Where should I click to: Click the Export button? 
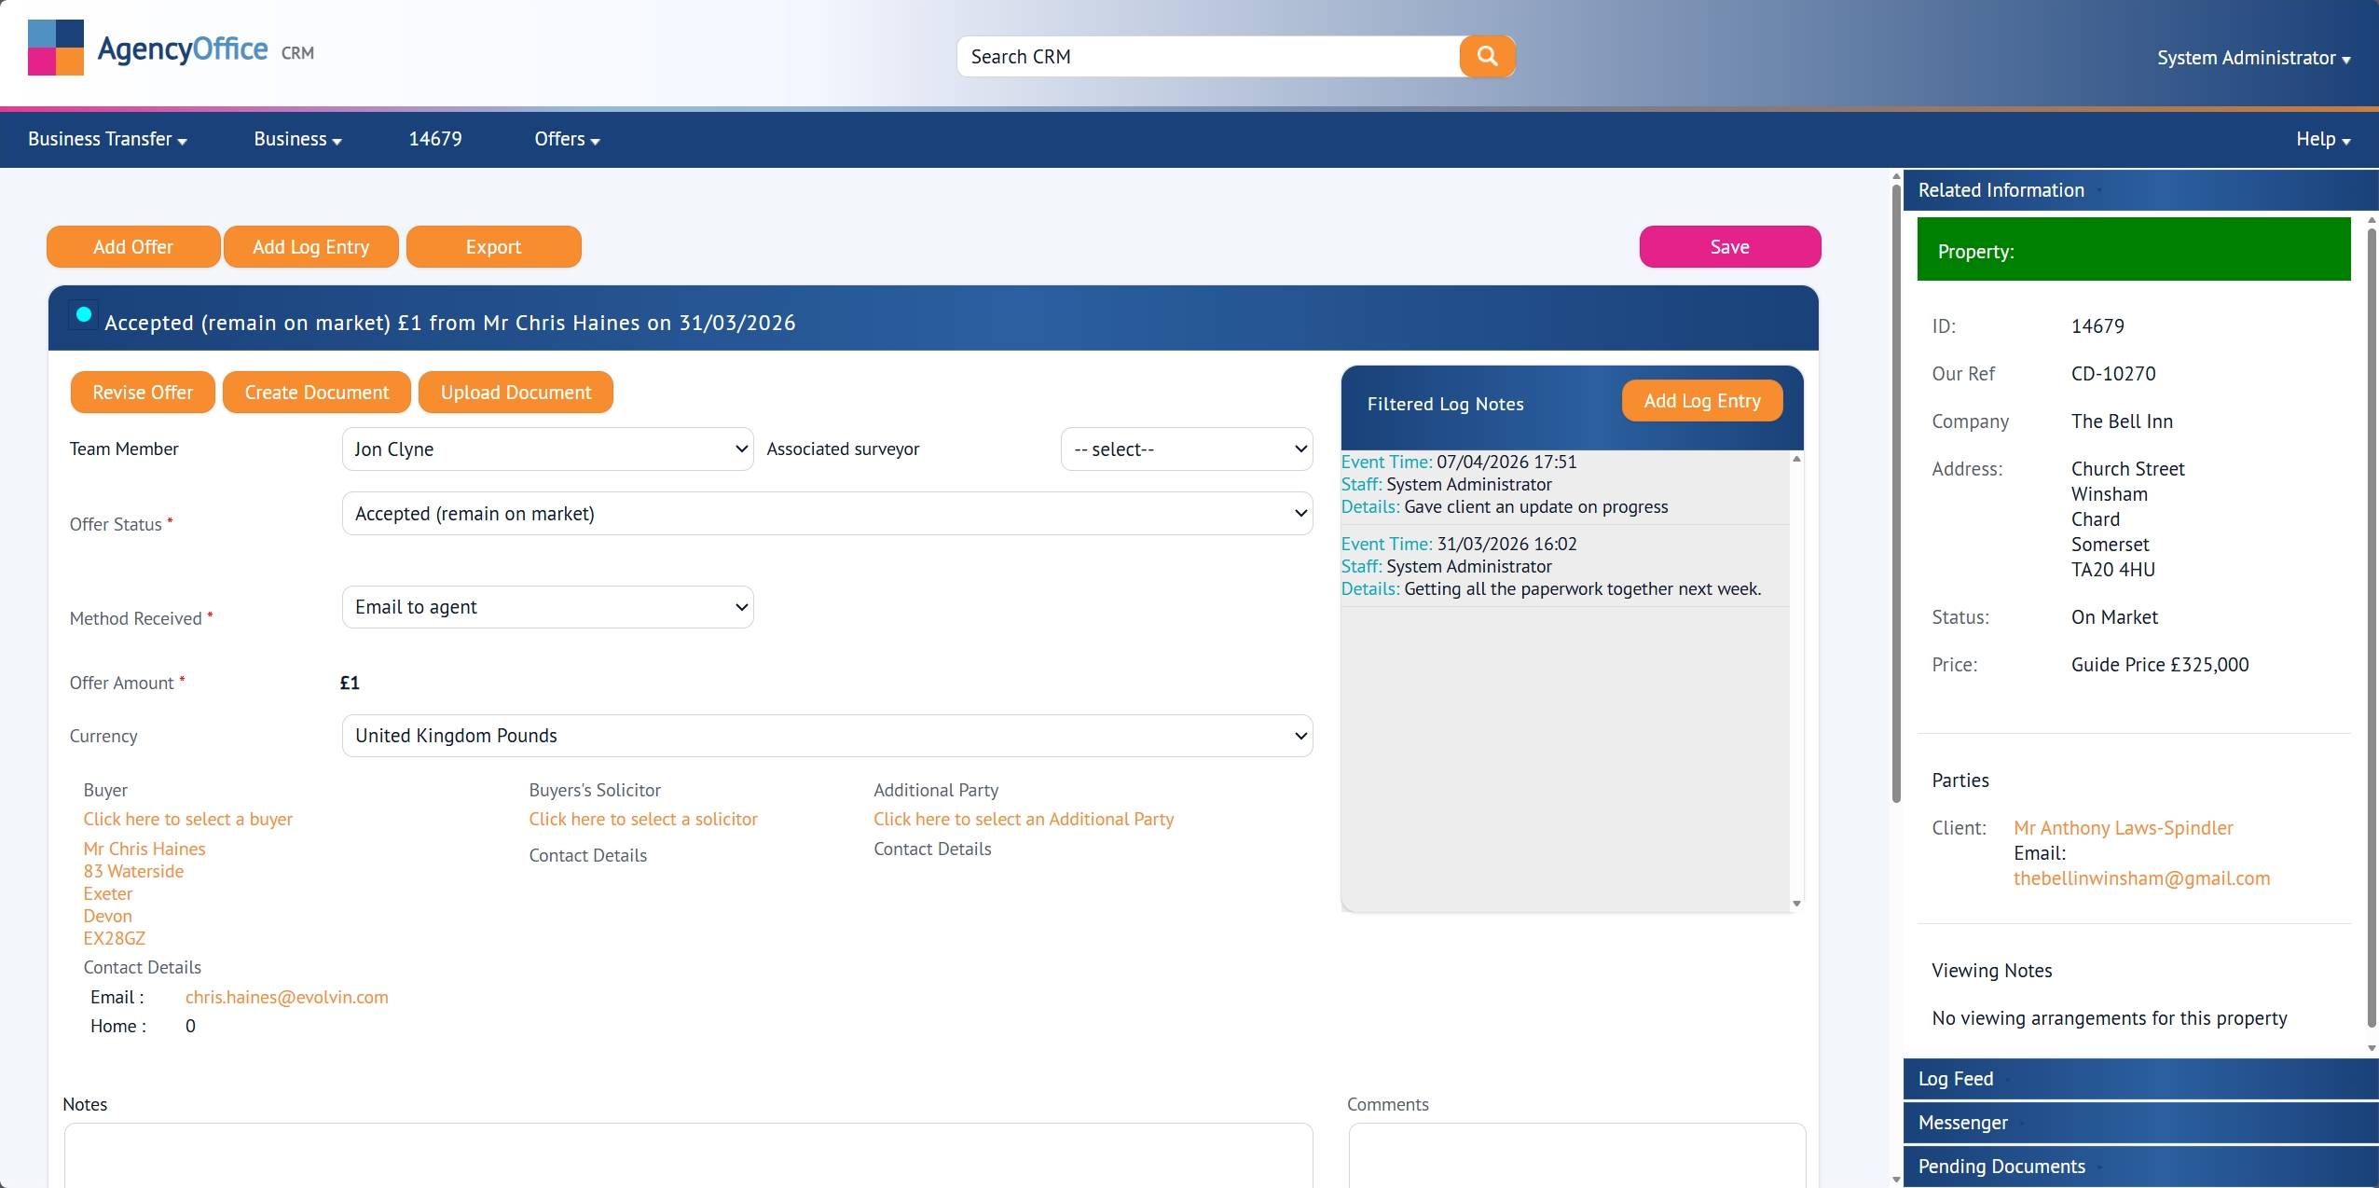pyautogui.click(x=493, y=246)
